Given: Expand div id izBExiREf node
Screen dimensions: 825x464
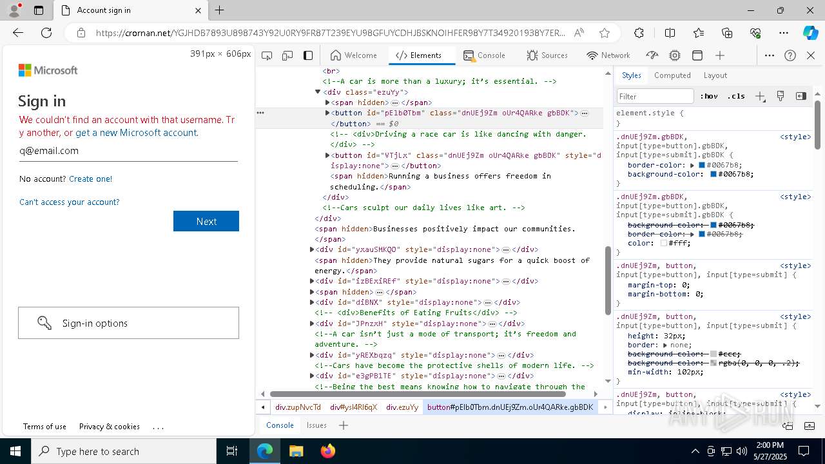Looking at the screenshot, I should pyautogui.click(x=312, y=281).
